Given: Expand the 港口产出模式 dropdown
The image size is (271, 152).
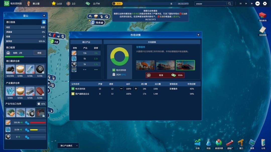Looking at the screenshot, I should (x=68, y=146).
